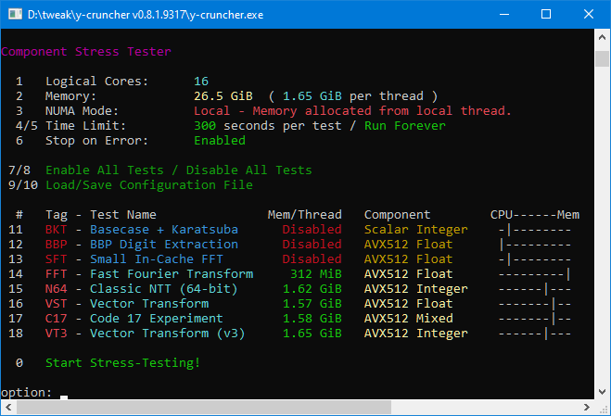Click 'Vector Transform (v3)' test name
Viewport: 611px width, 416px height.
168,333
